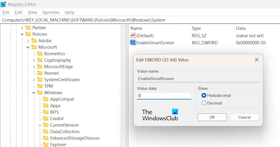280x147 pixels.
Task: Select the EnableSmartScreen value name in list
Action: pyautogui.click(x=155, y=43)
